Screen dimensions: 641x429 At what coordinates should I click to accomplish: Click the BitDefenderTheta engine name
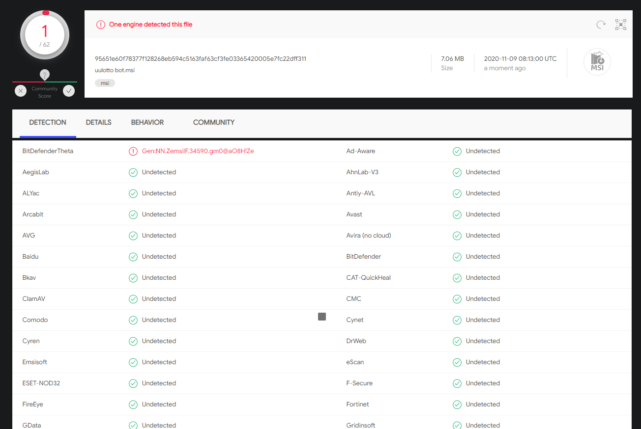(48, 151)
